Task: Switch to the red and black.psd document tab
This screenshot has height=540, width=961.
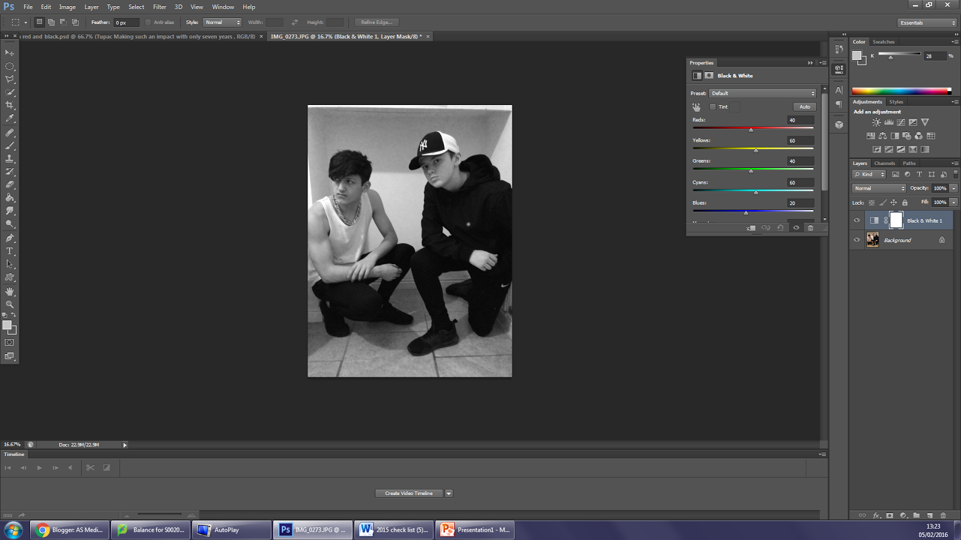Action: click(138, 37)
